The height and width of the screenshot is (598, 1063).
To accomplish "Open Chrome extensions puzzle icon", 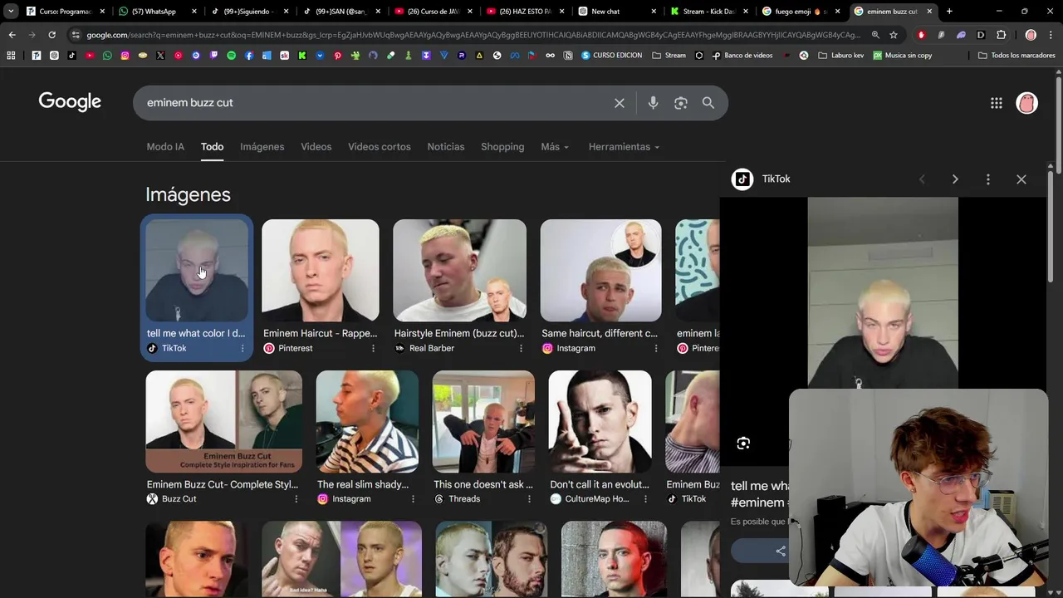I will tap(1001, 35).
